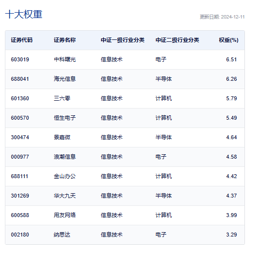Open stock code 603019
Viewport: 263px width, 255px height.
(x=20, y=59)
